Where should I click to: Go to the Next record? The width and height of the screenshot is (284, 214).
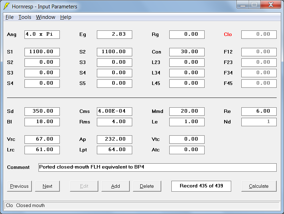click(x=47, y=186)
